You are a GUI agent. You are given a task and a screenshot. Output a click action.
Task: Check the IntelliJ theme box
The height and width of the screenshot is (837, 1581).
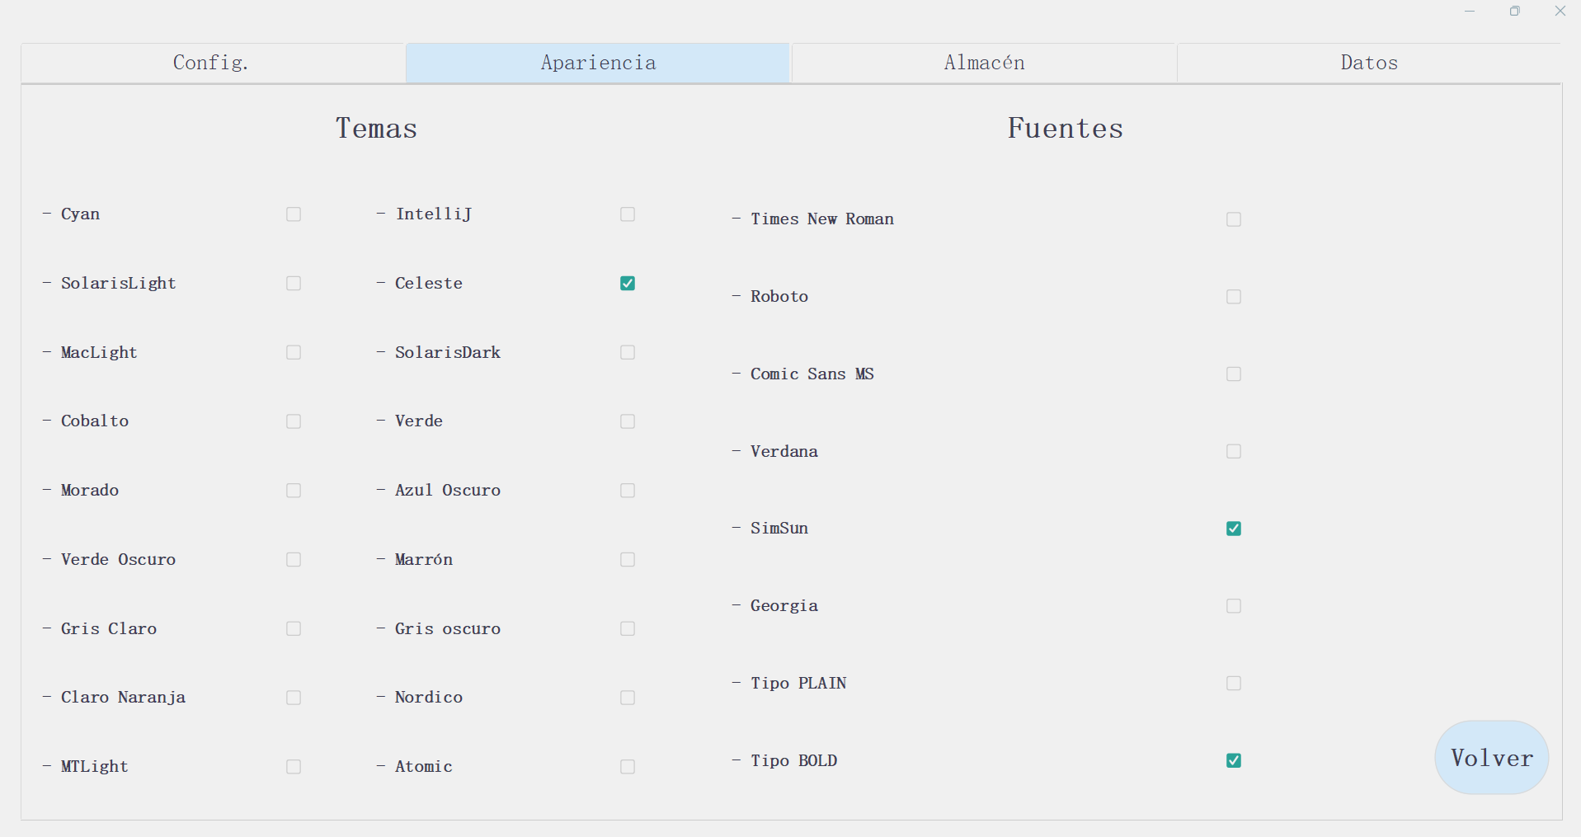[x=628, y=214]
